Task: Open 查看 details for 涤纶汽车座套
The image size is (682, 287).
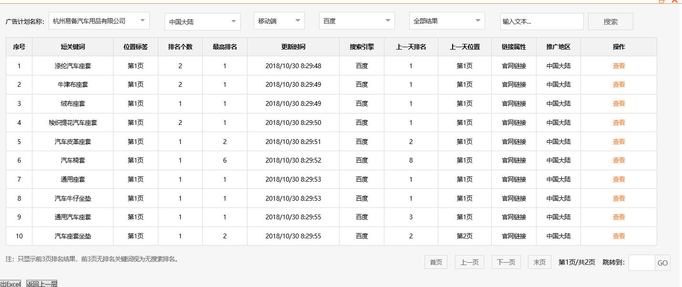Action: click(x=619, y=65)
